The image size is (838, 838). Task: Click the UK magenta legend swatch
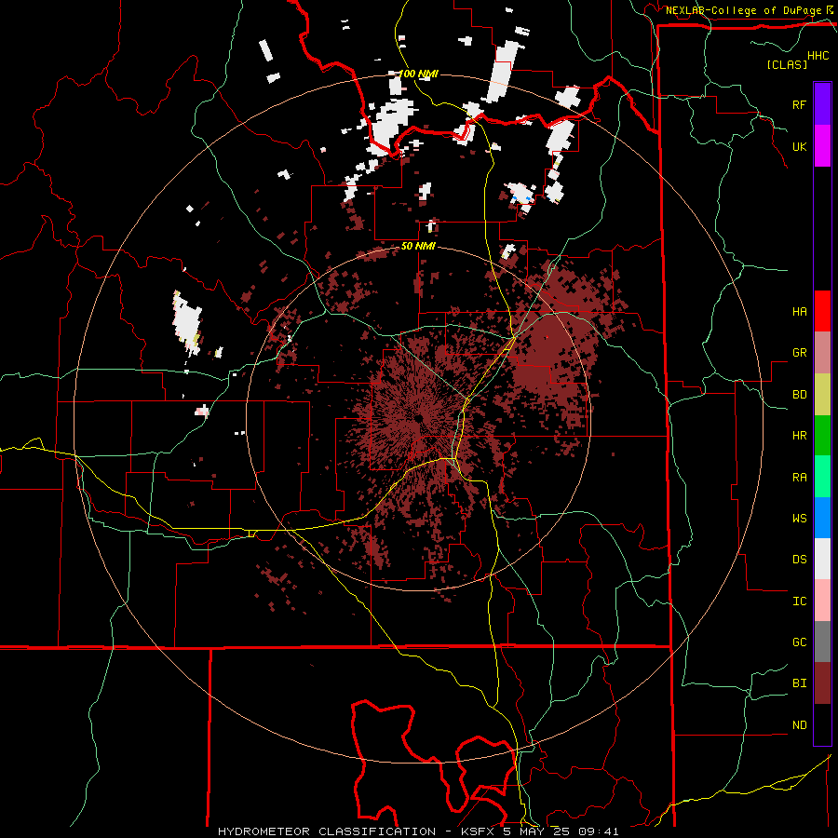click(822, 146)
